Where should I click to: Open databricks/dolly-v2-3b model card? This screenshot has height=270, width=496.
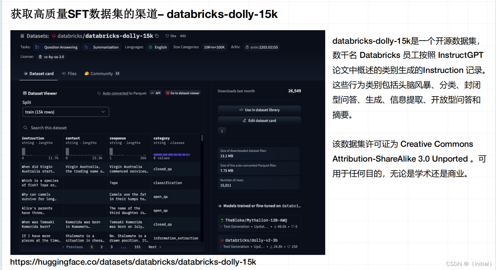coord(259,243)
